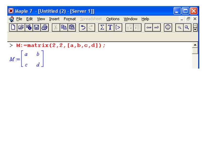Open the File menu
The height and width of the screenshot is (157, 210).
[x=19, y=19]
